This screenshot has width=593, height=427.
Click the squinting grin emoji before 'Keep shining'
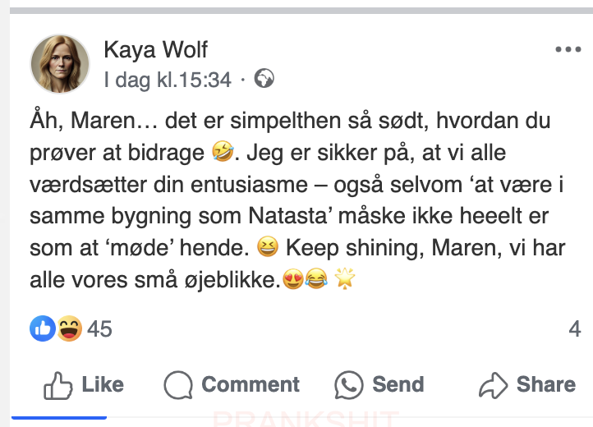click(x=268, y=246)
